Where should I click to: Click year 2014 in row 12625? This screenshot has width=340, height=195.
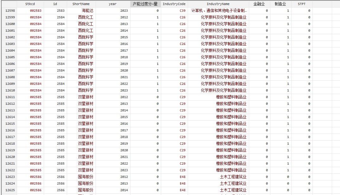pyautogui.click(x=124, y=190)
